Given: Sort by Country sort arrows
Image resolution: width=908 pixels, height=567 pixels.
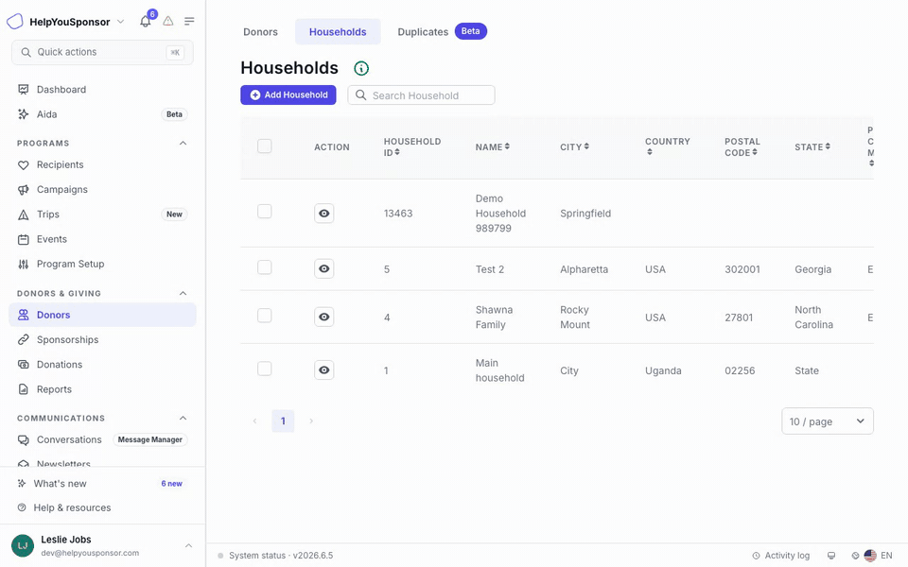Looking at the screenshot, I should (x=650, y=152).
